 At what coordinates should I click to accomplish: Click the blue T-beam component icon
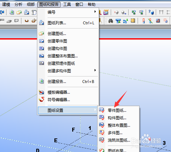(x=118, y=21)
